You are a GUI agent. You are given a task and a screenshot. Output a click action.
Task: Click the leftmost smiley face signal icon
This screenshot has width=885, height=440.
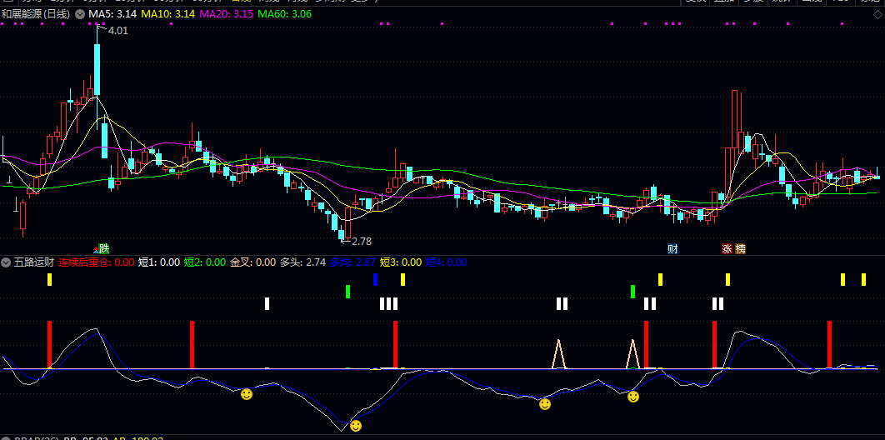pos(247,393)
